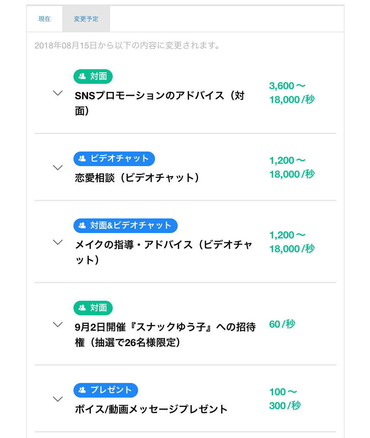Expand the スナックゆう子 invitation item chevron
This screenshot has height=438, width=370.
click(58, 325)
